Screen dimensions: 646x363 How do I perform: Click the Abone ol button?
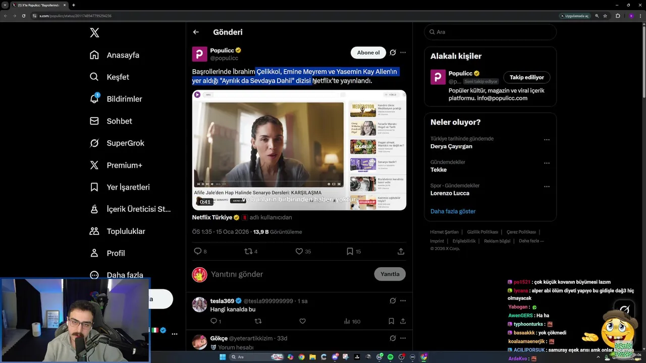tap(368, 52)
